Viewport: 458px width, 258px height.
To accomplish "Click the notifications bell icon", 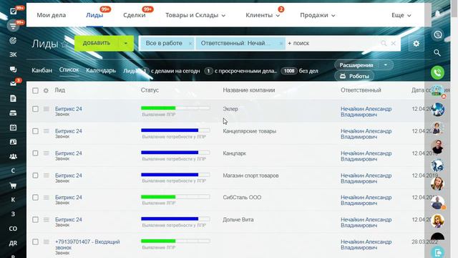I will [x=437, y=14].
